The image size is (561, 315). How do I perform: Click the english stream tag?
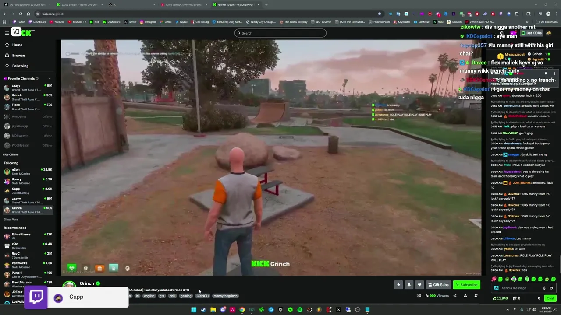click(149, 296)
